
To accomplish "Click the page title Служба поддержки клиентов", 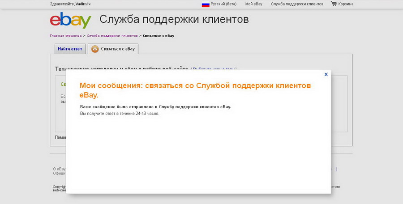I will [x=174, y=19].
